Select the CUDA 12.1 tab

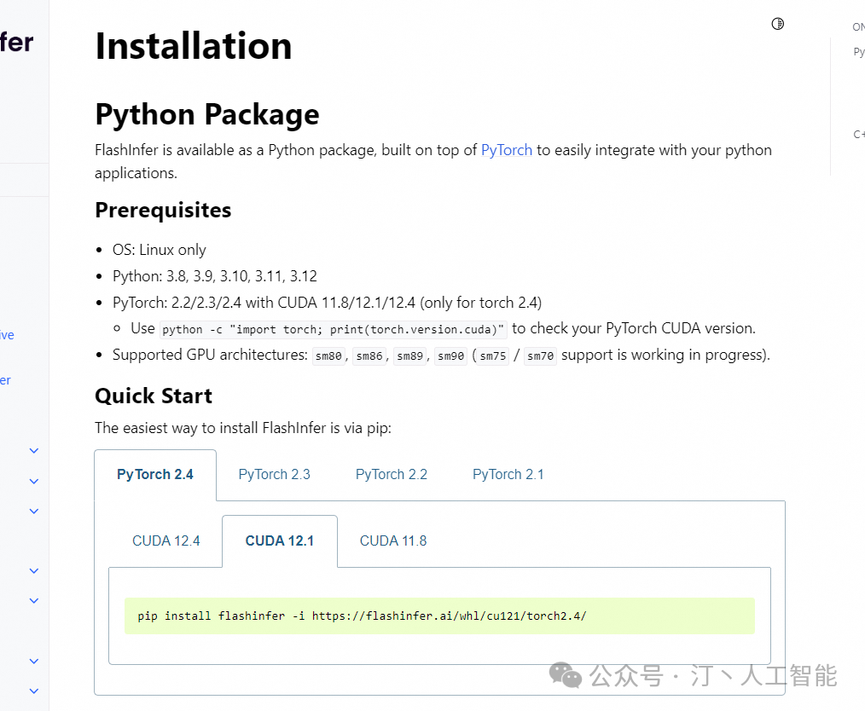pos(279,540)
